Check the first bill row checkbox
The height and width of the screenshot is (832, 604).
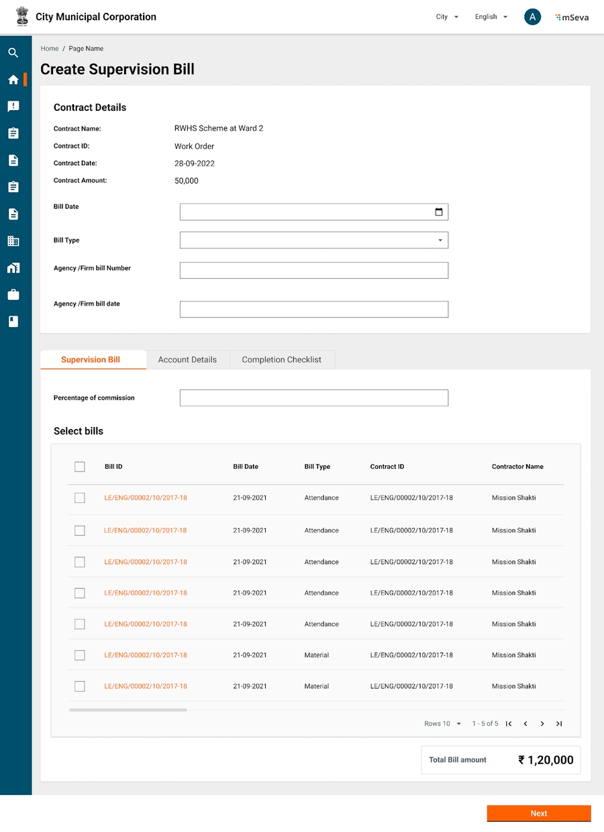(x=80, y=498)
